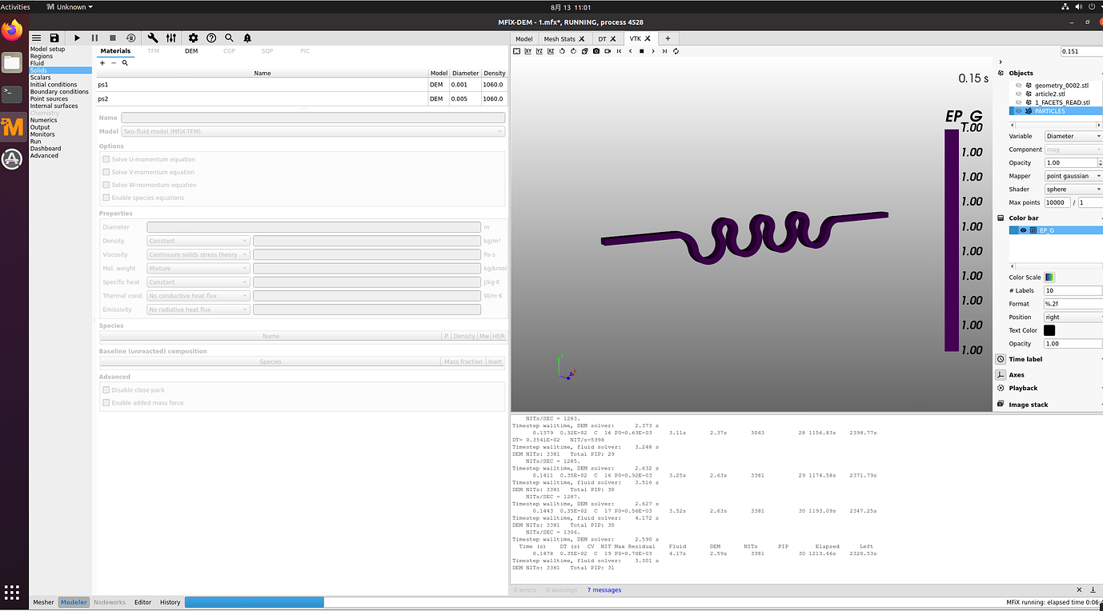Image resolution: width=1103 pixels, height=611 pixels.
Task: Switch to the Mesh Stats tab
Action: 560,38
